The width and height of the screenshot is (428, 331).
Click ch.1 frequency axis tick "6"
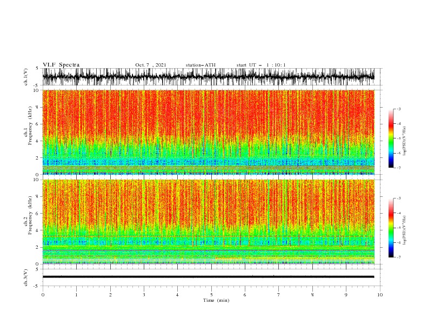(38, 124)
